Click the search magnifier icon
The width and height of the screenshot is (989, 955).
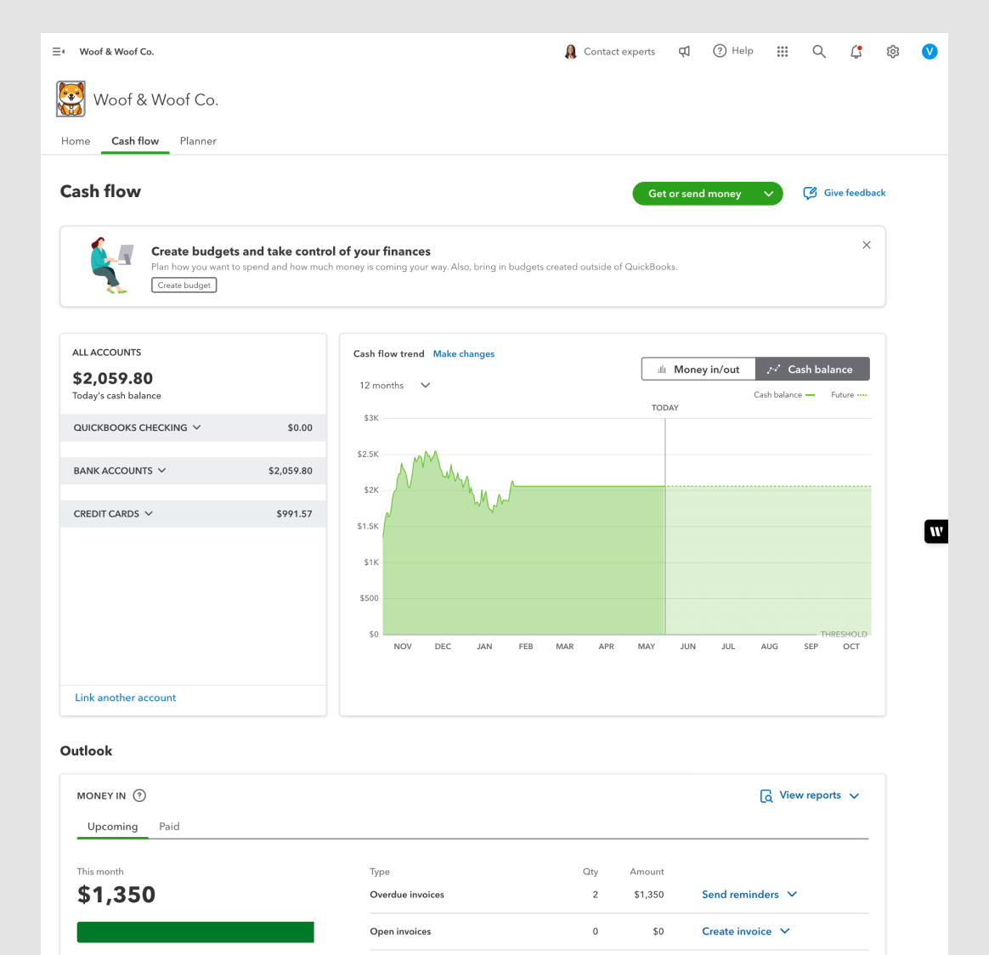tap(818, 51)
